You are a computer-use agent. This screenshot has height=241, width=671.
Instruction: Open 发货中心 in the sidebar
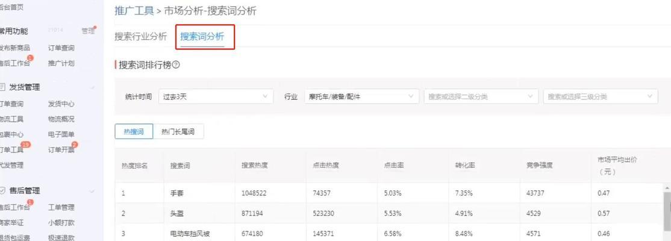click(x=61, y=104)
